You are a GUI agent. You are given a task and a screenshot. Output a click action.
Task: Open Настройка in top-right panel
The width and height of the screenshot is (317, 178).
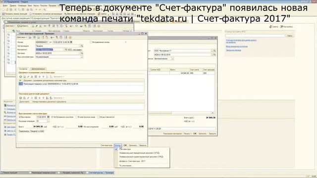click(287, 27)
